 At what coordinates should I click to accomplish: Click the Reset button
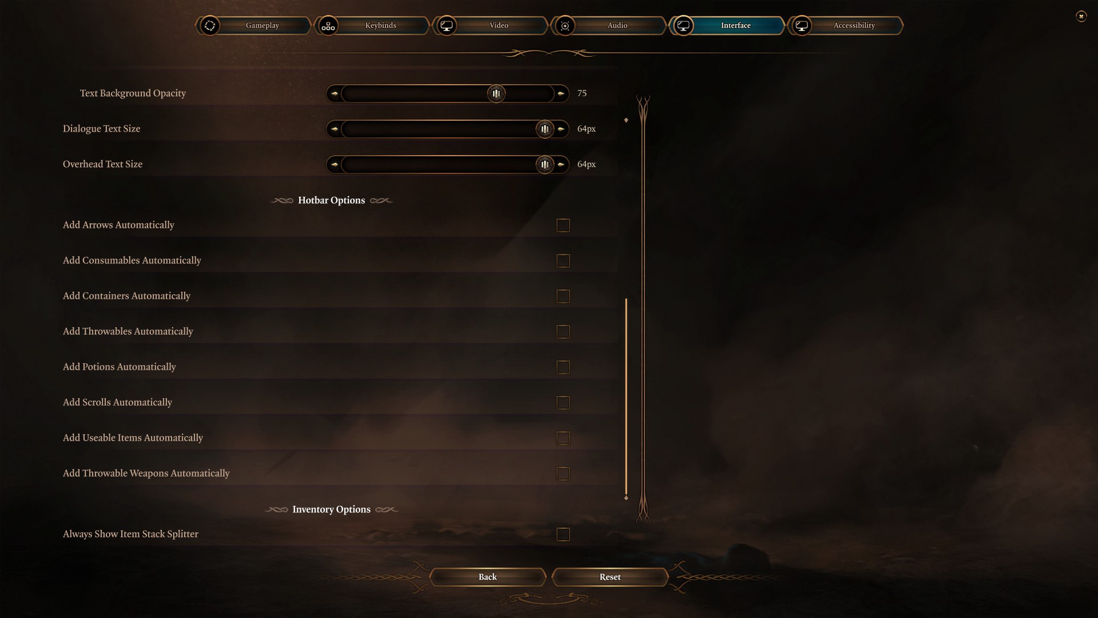point(610,577)
